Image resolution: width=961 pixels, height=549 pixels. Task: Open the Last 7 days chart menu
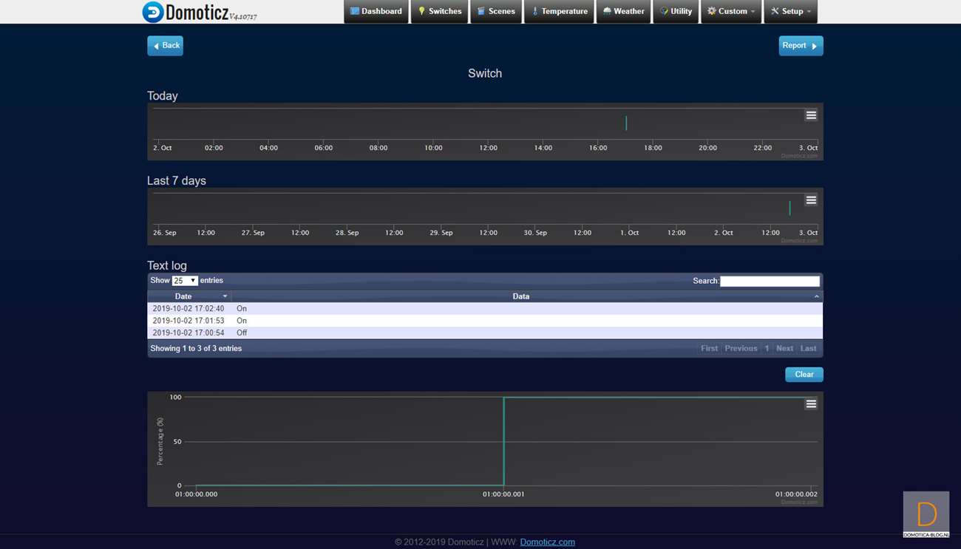coord(811,200)
